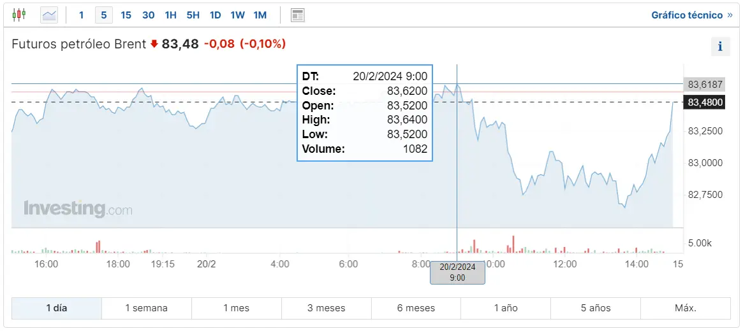Show the "1 año" time range
This screenshot has width=743, height=331.
coord(506,308)
